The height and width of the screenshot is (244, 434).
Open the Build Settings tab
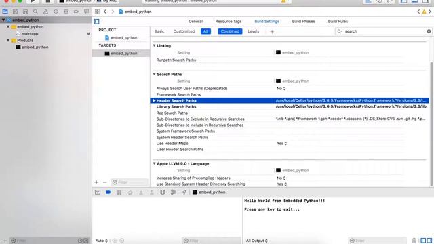click(x=267, y=21)
